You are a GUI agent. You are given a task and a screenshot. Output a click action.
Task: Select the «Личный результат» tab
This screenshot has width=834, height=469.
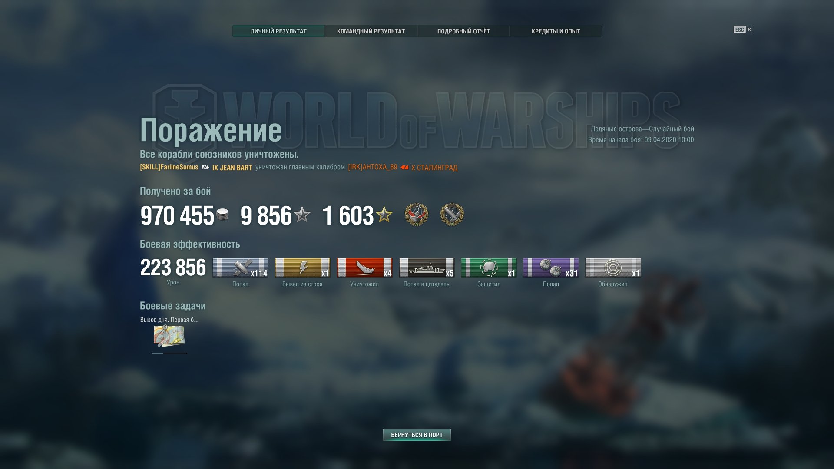coord(278,31)
